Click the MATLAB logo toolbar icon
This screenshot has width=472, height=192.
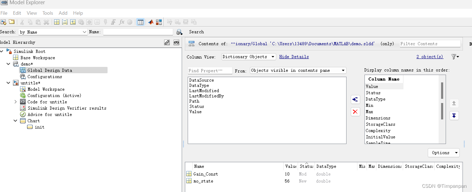click(x=150, y=22)
